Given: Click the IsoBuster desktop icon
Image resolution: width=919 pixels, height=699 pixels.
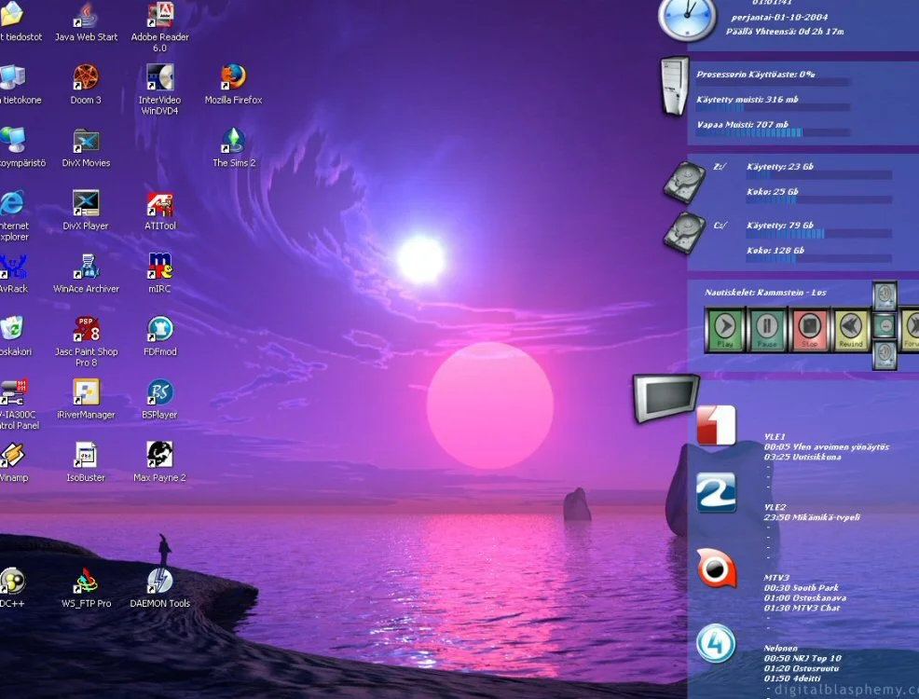Looking at the screenshot, I should [86, 455].
